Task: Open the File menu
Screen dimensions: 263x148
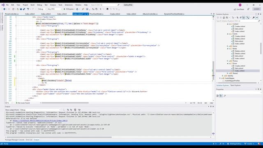Action: click(x=7, y=5)
